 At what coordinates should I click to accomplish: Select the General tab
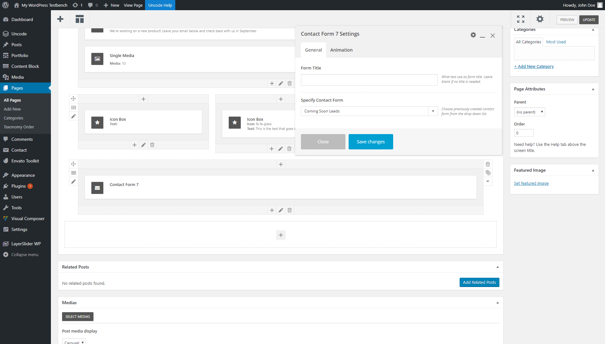pyautogui.click(x=313, y=50)
